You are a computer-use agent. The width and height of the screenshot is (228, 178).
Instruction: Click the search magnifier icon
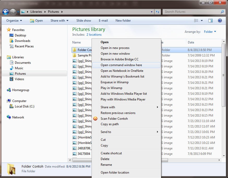coord(222,12)
